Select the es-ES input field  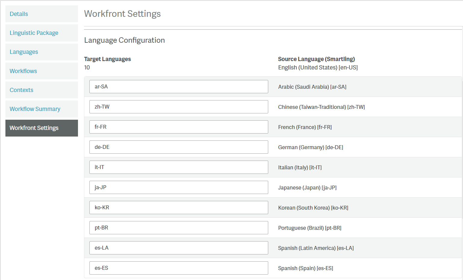coord(179,268)
